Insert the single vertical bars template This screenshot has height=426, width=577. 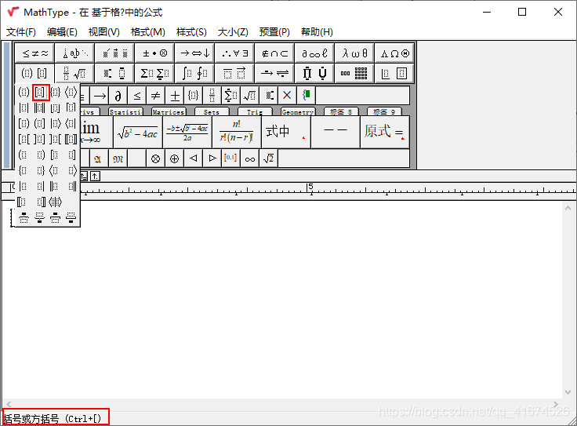[x=24, y=107]
